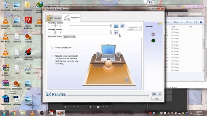Open the Microphone Boost settings icon
The width and height of the screenshot is (207, 116).
(x=122, y=26)
